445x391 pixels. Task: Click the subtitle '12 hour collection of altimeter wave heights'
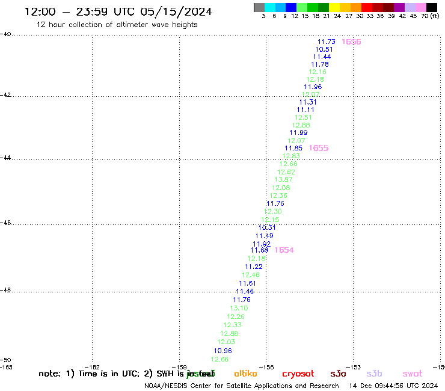pos(117,25)
